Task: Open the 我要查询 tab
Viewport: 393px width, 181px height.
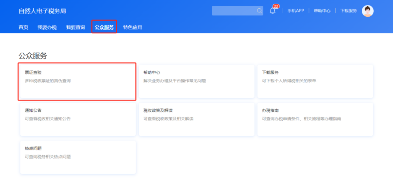Action: click(x=76, y=28)
